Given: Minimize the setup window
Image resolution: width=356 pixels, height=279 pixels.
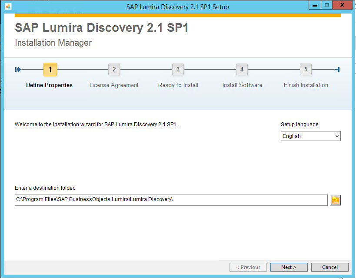Looking at the screenshot, I should click(315, 5).
